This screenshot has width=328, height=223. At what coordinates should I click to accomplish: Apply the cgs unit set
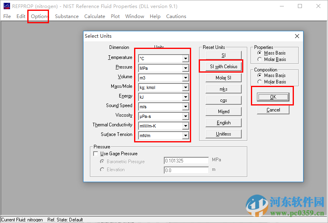click(x=223, y=100)
